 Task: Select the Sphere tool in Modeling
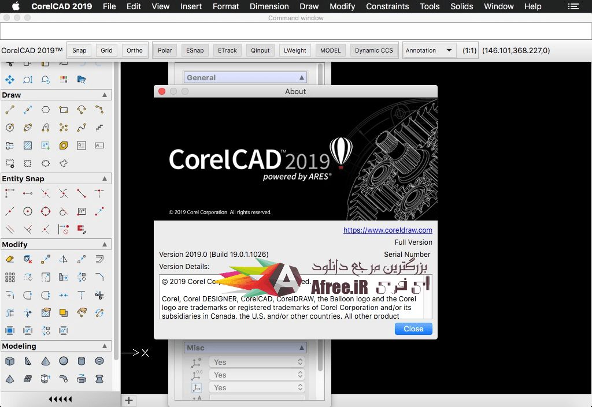(64, 361)
